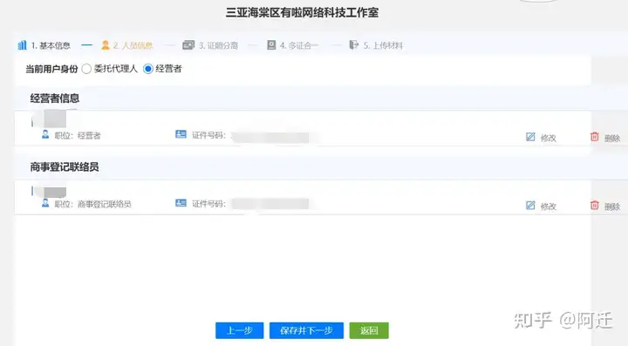Click the 多证合一 step icon
The image size is (628, 346).
[x=271, y=44]
